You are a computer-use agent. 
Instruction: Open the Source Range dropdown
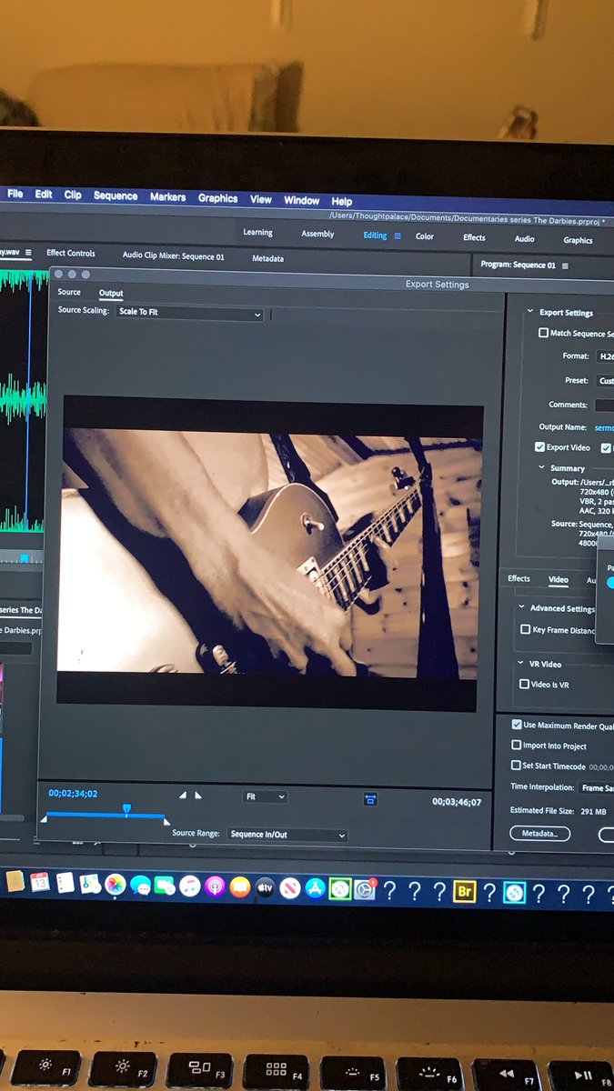tap(287, 835)
